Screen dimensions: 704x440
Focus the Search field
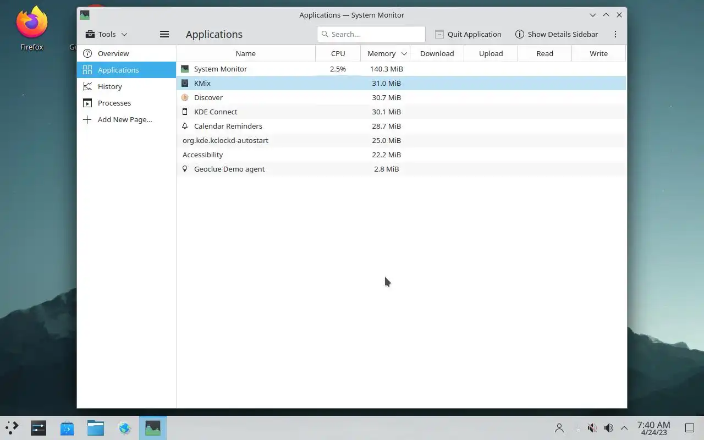pos(371,34)
